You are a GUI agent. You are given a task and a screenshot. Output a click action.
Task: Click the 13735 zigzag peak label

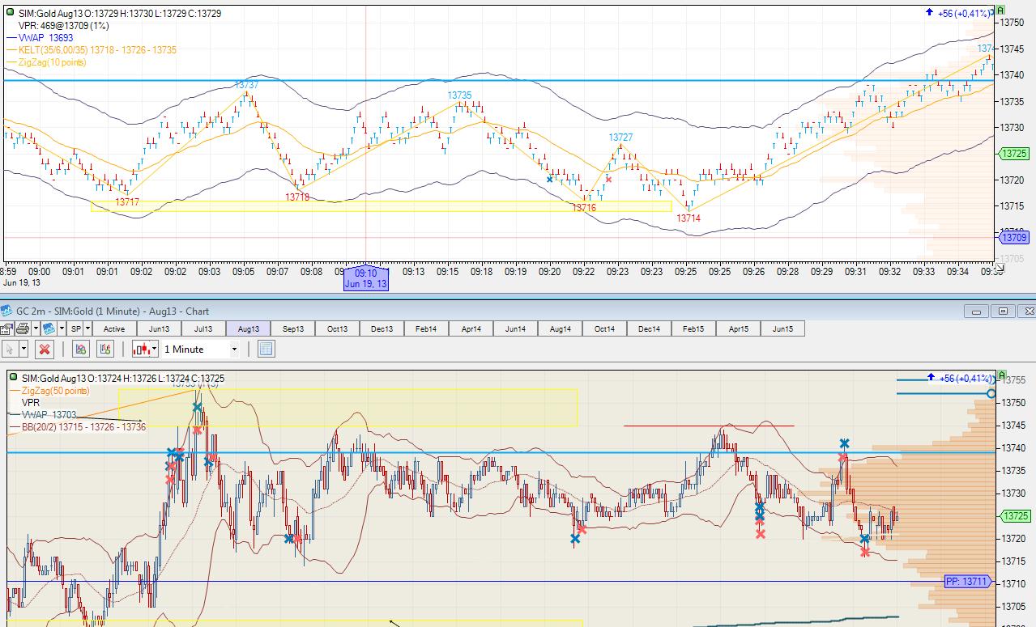[x=459, y=95]
